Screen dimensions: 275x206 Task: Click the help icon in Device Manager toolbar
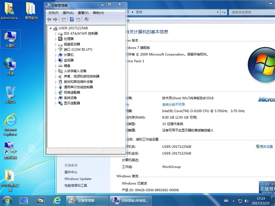[72, 20]
